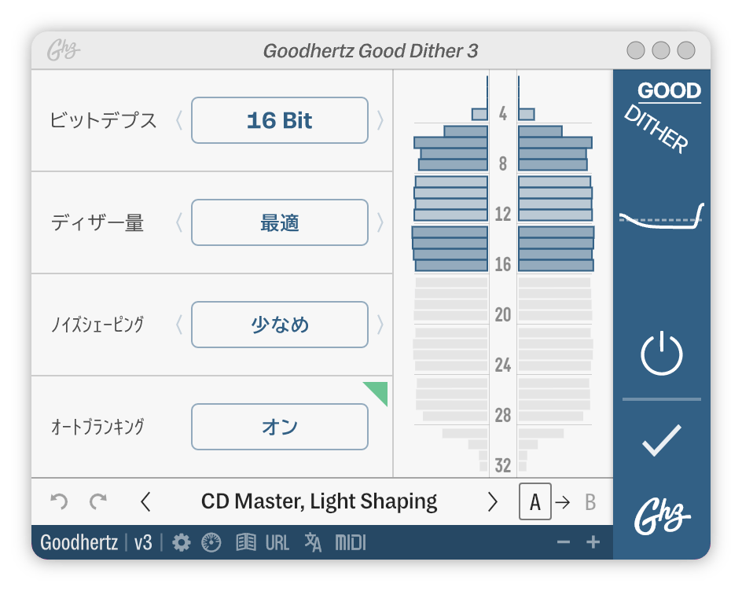Image resolution: width=742 pixels, height=591 pixels.
Task: Click the GOOD DITHER logo
Action: coord(663,117)
